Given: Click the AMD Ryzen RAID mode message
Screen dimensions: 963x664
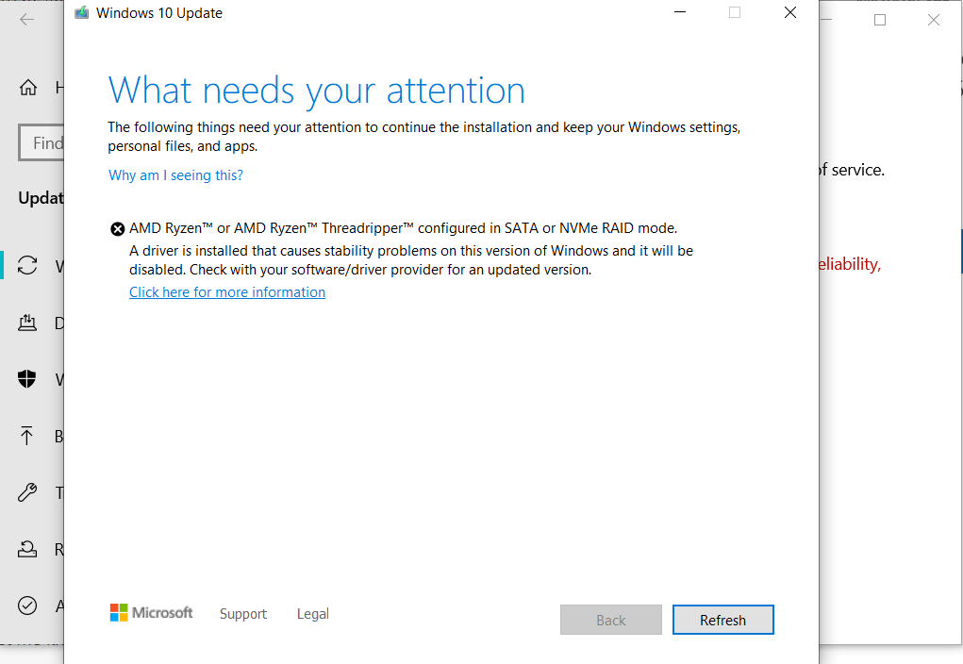Looking at the screenshot, I should (403, 228).
